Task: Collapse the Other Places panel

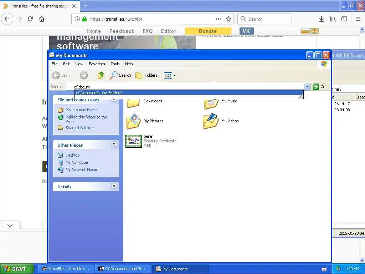Action: pos(114,144)
